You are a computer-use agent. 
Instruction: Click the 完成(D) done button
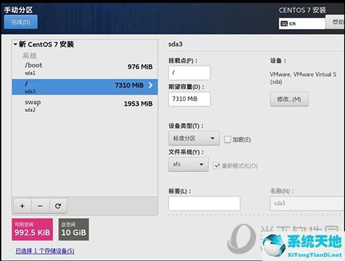pos(21,22)
